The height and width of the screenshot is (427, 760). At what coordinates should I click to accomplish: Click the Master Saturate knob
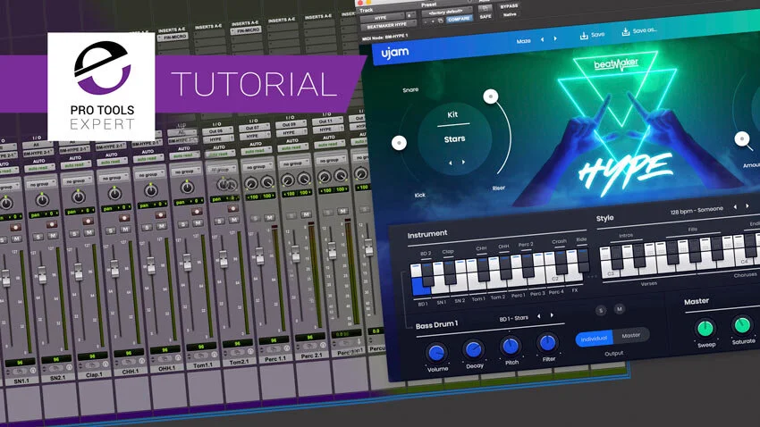point(742,325)
